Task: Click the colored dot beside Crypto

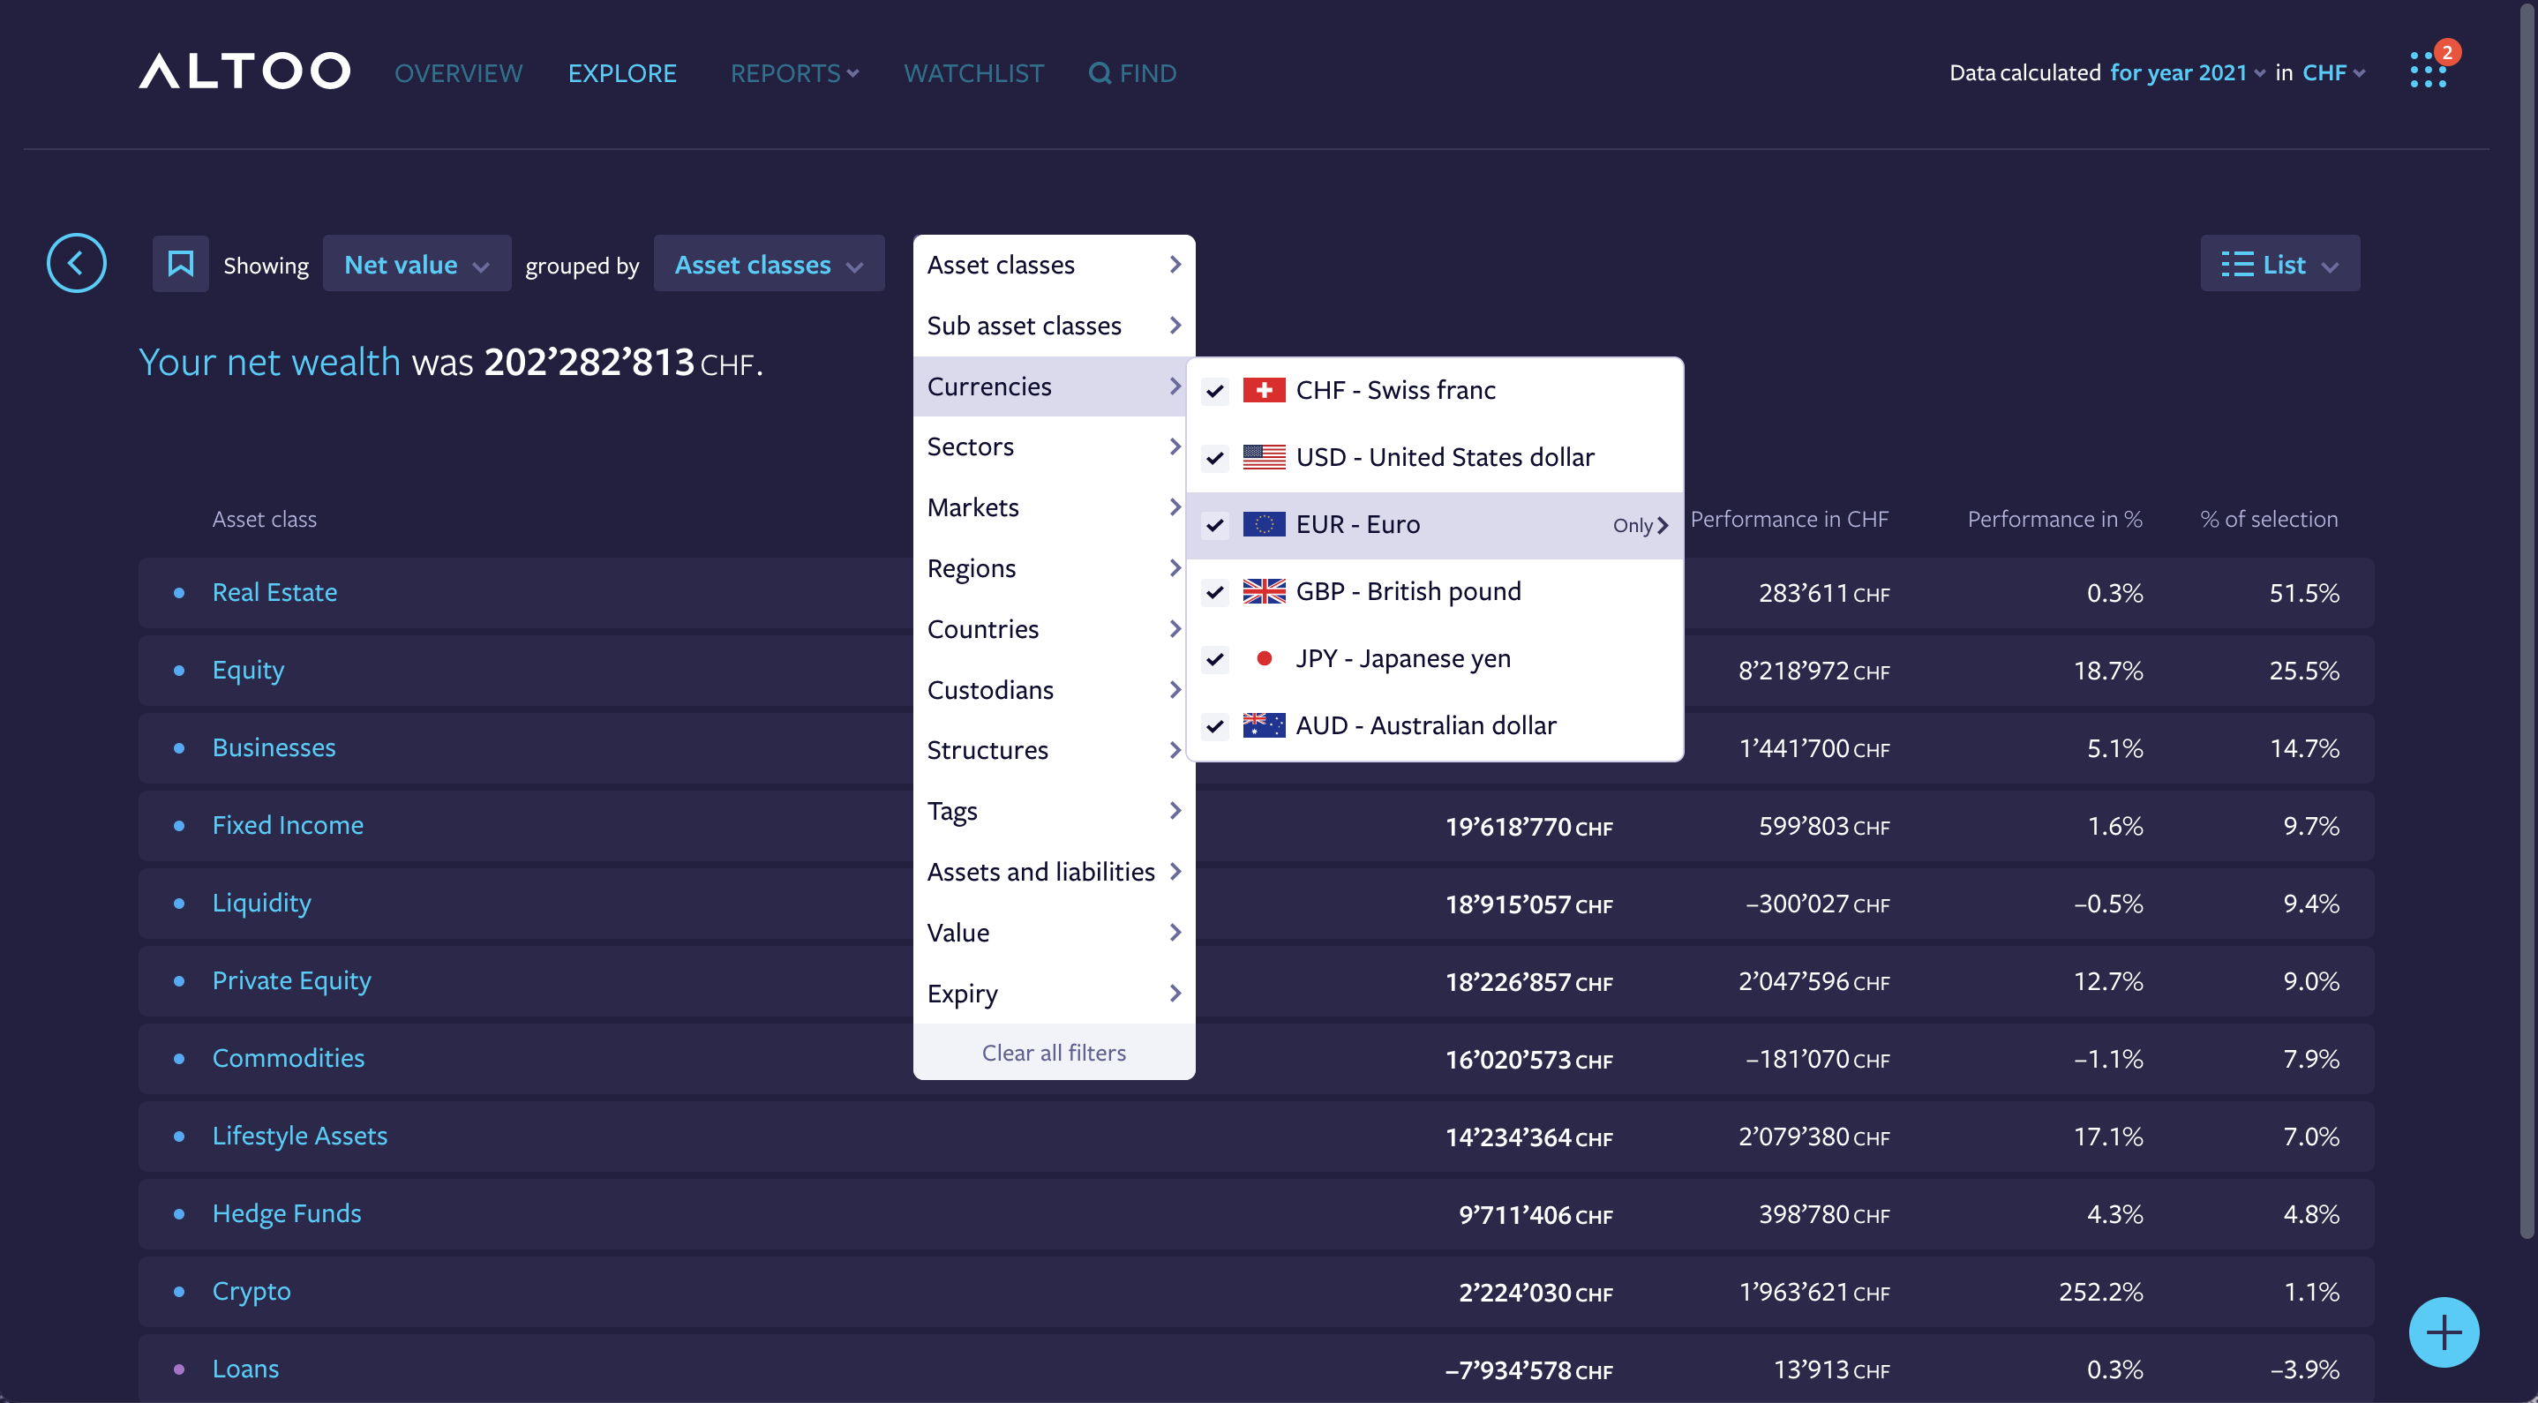Action: point(179,1292)
